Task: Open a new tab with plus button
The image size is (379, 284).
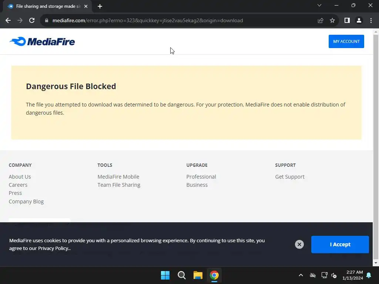Action: point(100,7)
